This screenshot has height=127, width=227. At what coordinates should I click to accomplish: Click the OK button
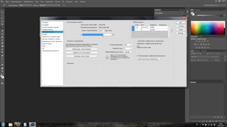tap(180, 23)
